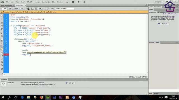
Task: Open the Open Documents list in coding toolbar
Action: tap(2, 16)
